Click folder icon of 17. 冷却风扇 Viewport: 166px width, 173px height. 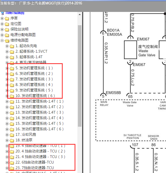(12, 135)
